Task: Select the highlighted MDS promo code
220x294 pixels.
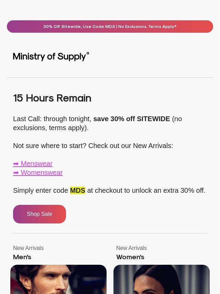Action: tap(77, 190)
